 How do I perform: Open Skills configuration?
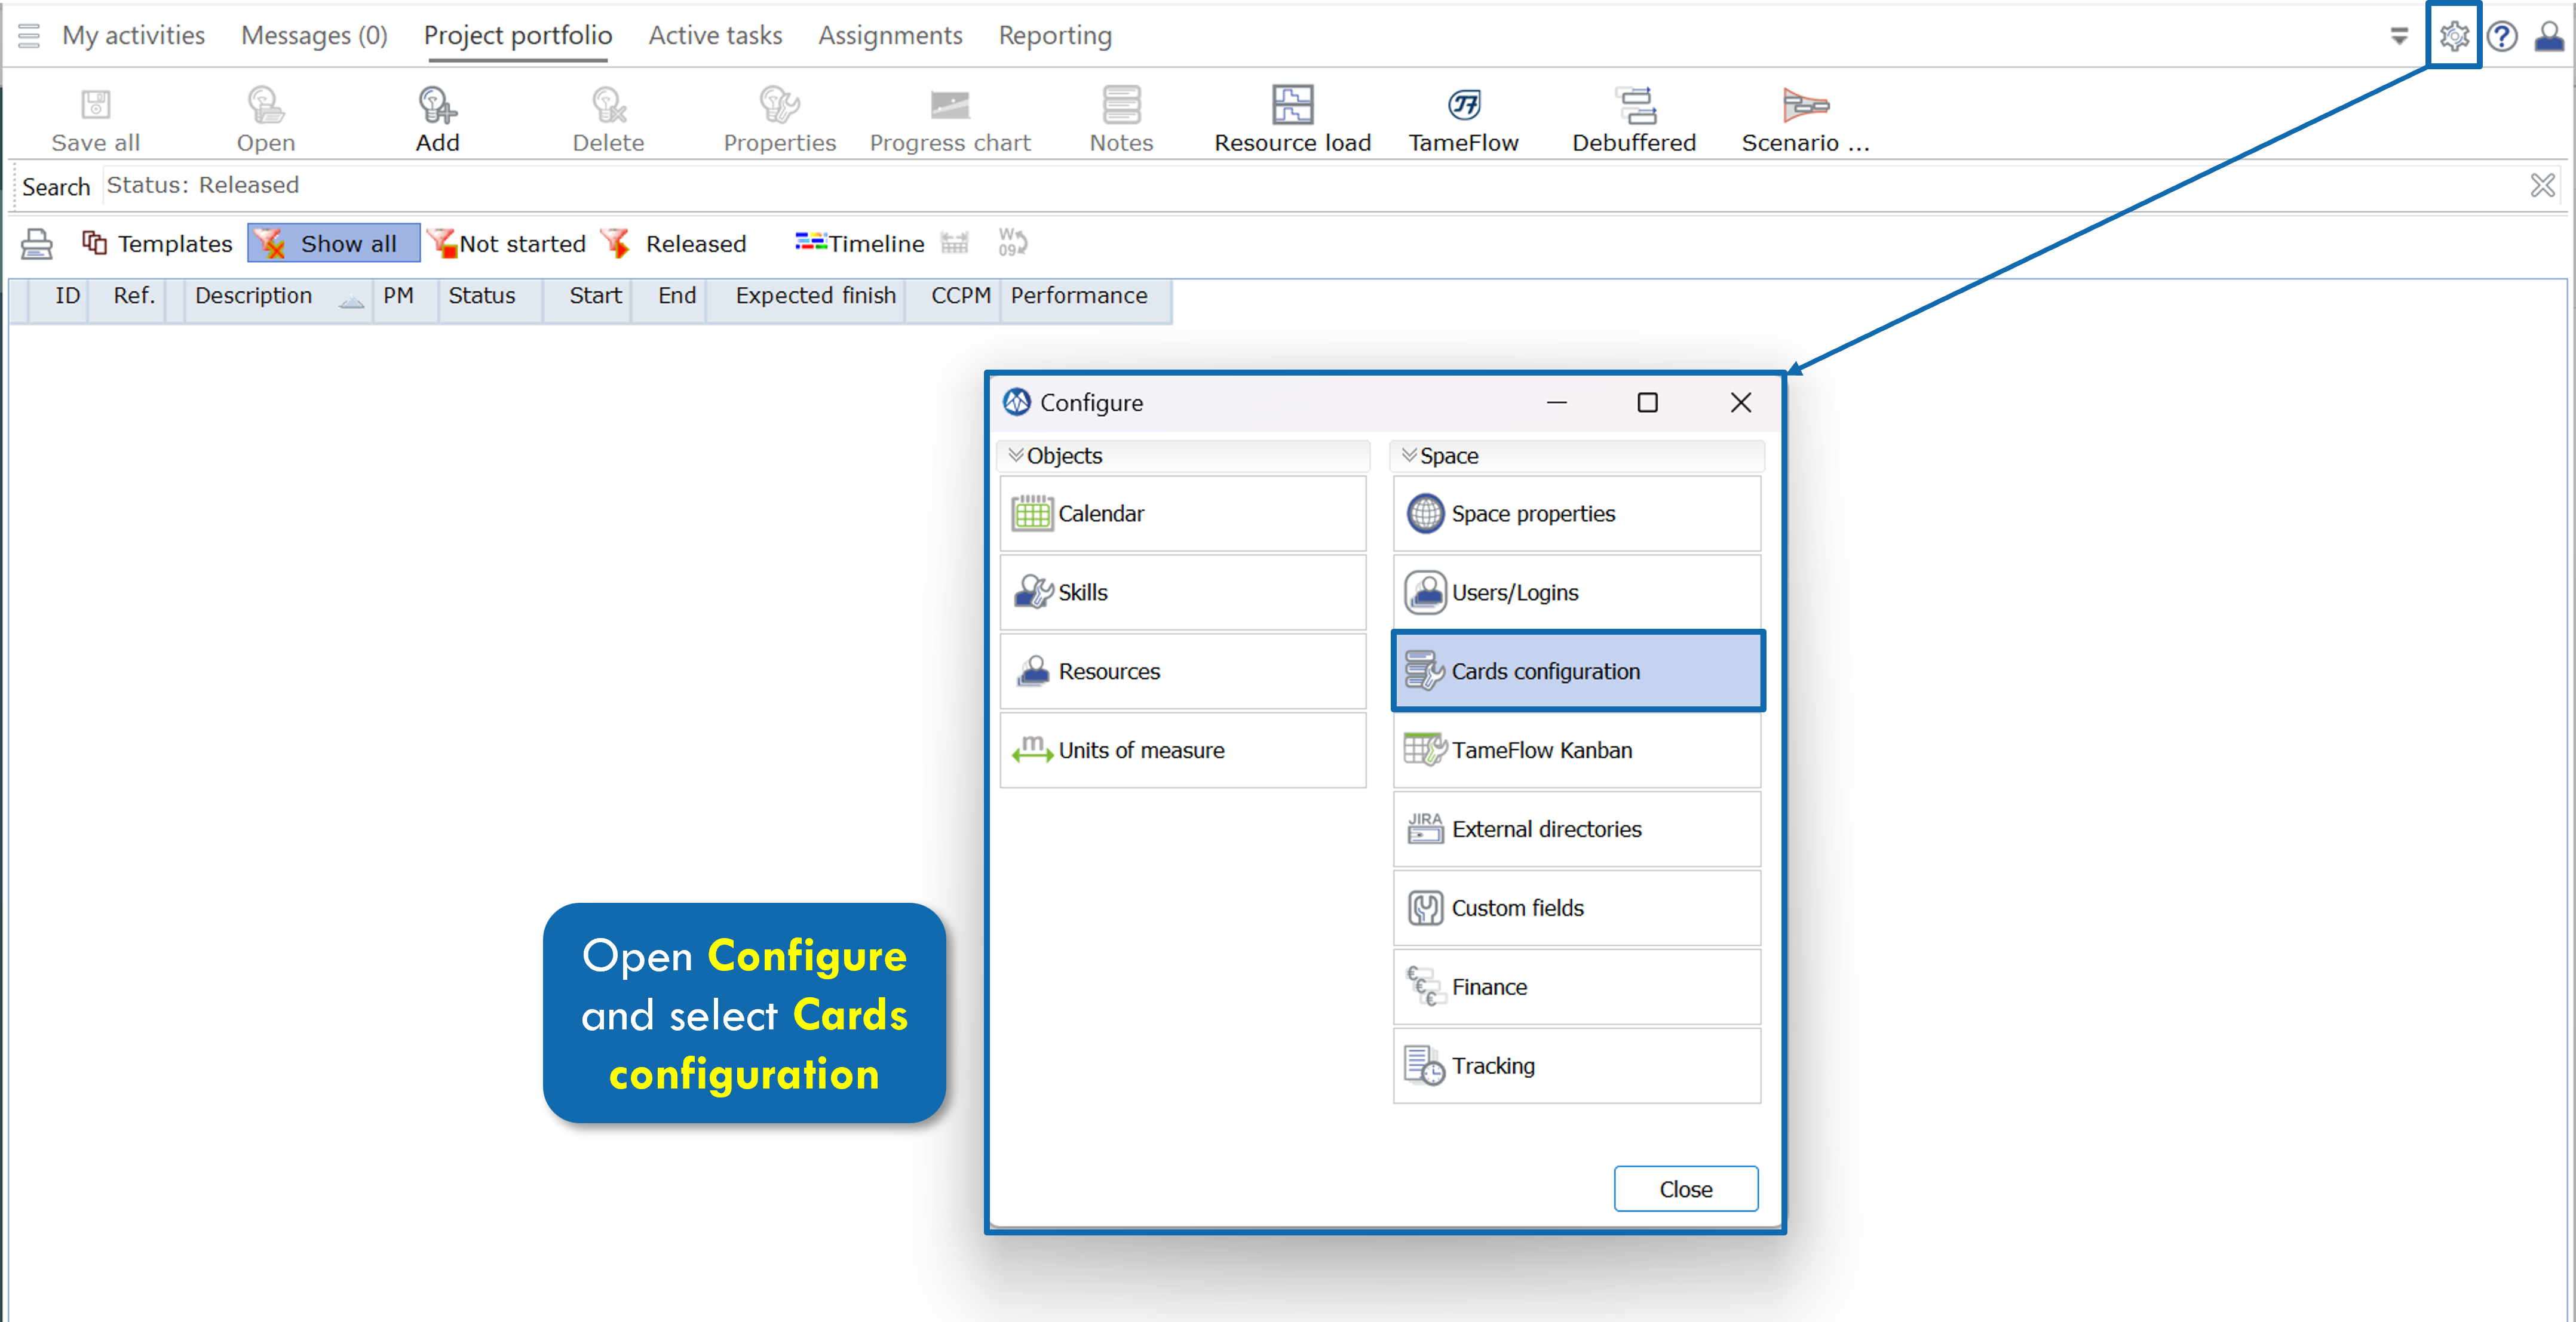coord(1183,592)
